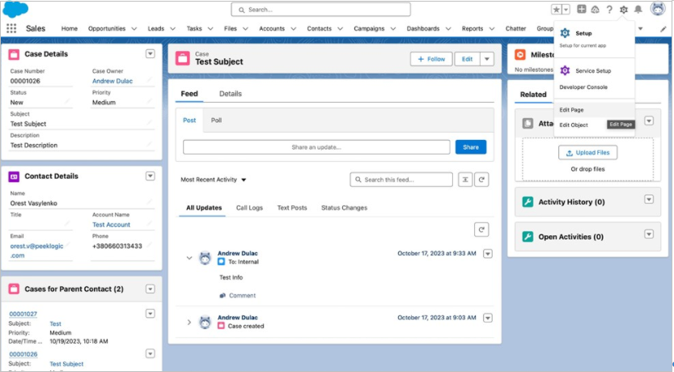Screen dimensions: 674x372
Task: Click the pencil icon to edit navigation bar
Action: pos(663,28)
